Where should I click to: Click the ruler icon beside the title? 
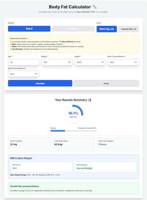(x=95, y=7)
